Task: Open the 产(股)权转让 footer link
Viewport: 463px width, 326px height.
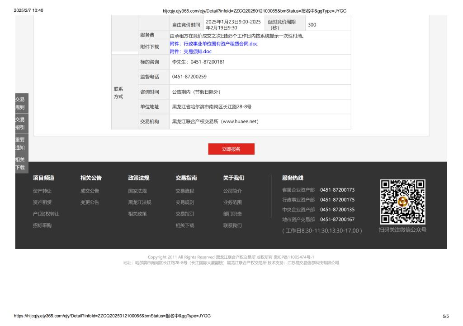Action: pos(46,214)
